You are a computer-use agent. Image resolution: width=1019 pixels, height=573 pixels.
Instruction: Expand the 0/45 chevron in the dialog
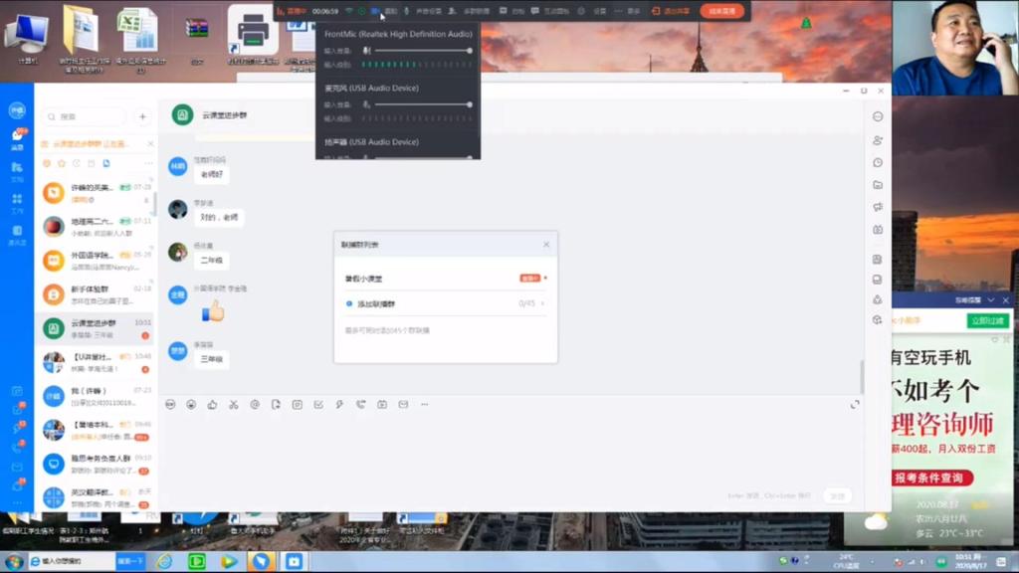542,303
